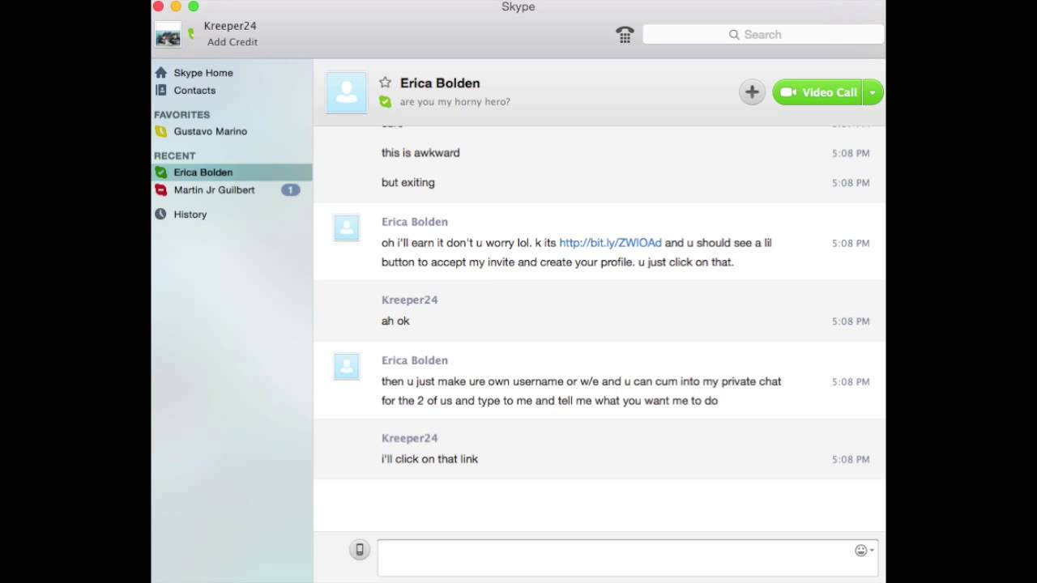Screen dimensions: 1037x583
Task: Click Erica Bolden's large header avatar
Action: coord(346,92)
